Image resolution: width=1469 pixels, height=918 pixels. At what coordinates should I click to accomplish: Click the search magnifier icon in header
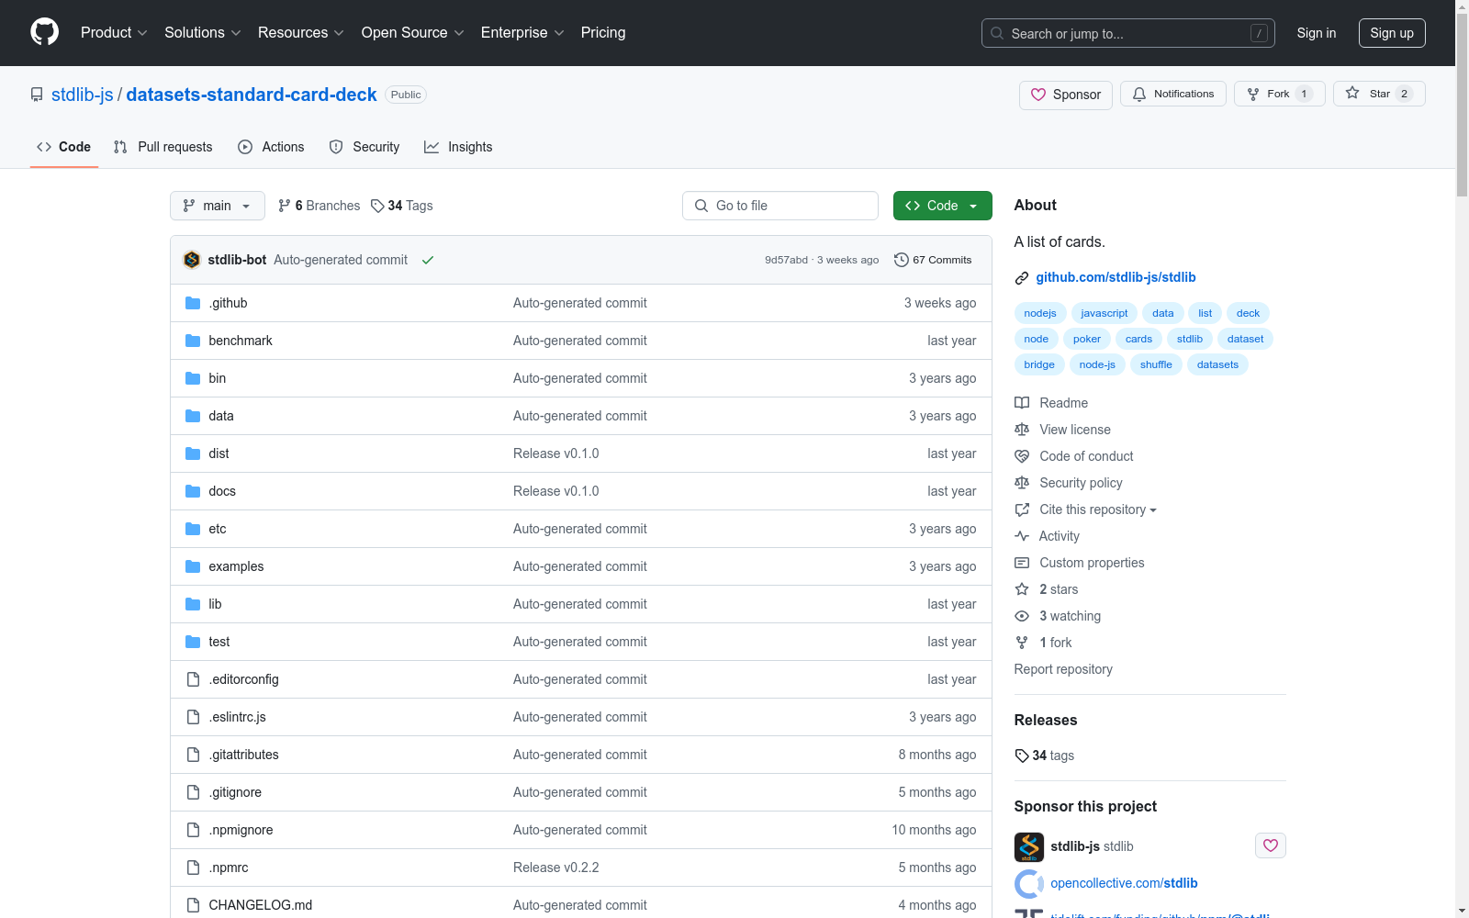tap(997, 33)
